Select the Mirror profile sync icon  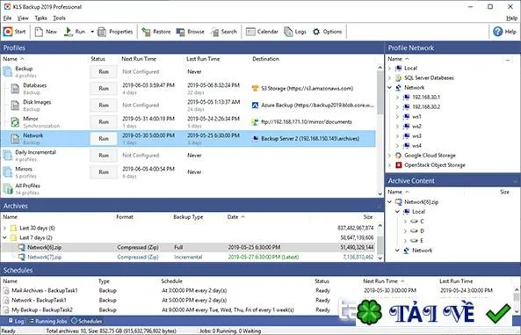pyautogui.click(x=15, y=122)
